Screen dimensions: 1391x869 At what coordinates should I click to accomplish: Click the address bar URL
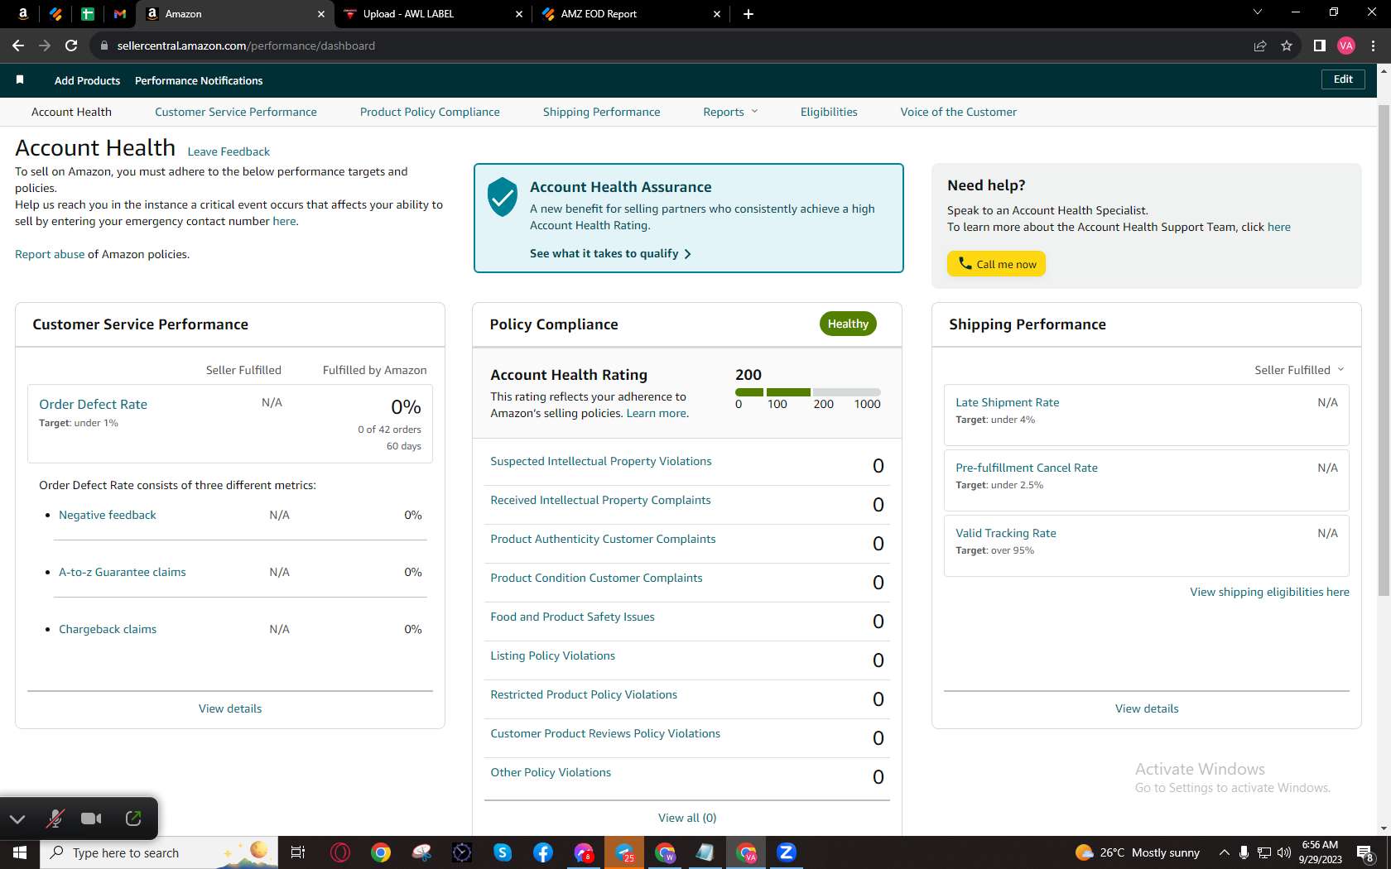[246, 46]
